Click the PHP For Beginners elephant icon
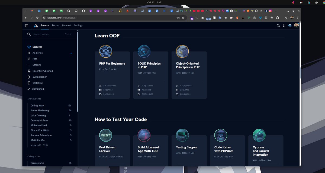Image resolution: width=325 pixels, height=173 pixels. [x=106, y=51]
